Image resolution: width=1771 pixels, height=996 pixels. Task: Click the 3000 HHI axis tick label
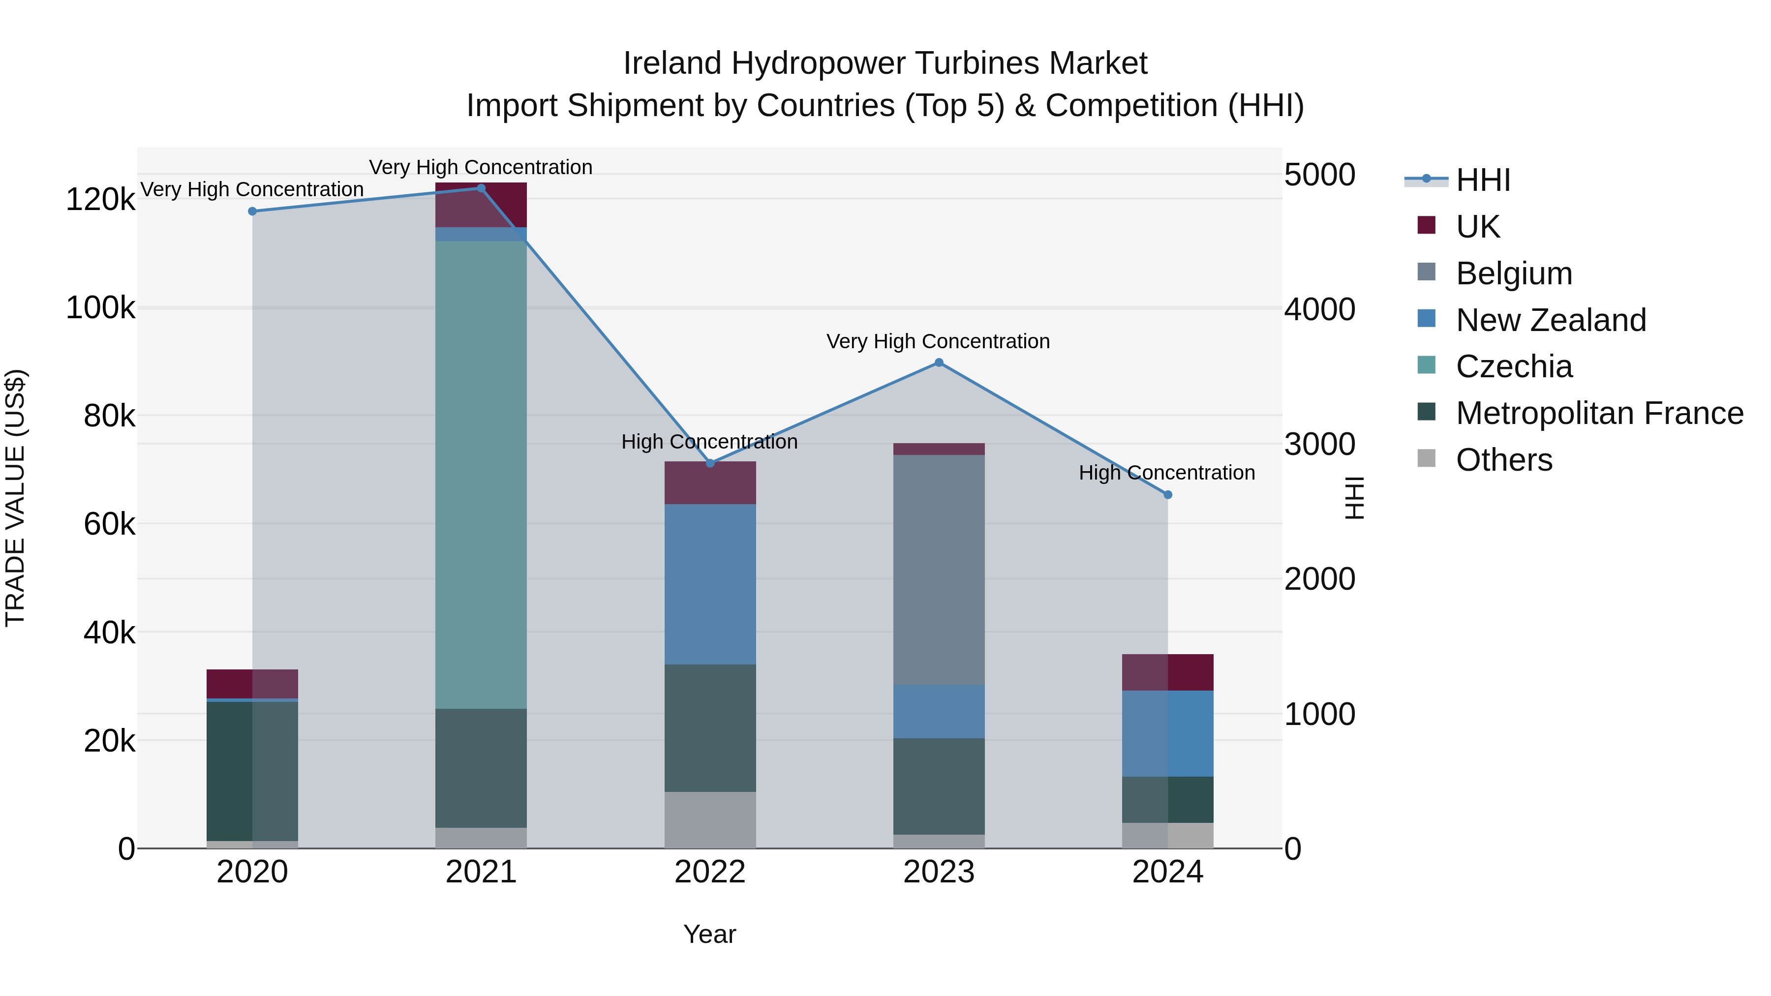(1320, 444)
